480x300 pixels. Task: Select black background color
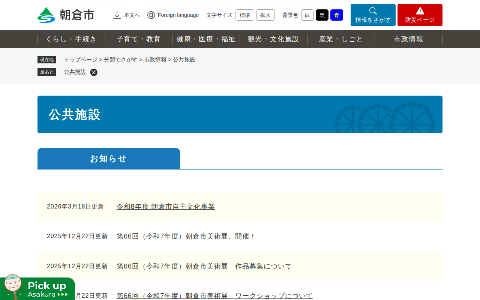pyautogui.click(x=322, y=15)
